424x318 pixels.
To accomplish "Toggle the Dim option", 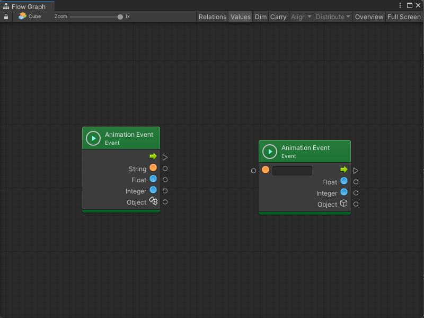I will coord(261,17).
